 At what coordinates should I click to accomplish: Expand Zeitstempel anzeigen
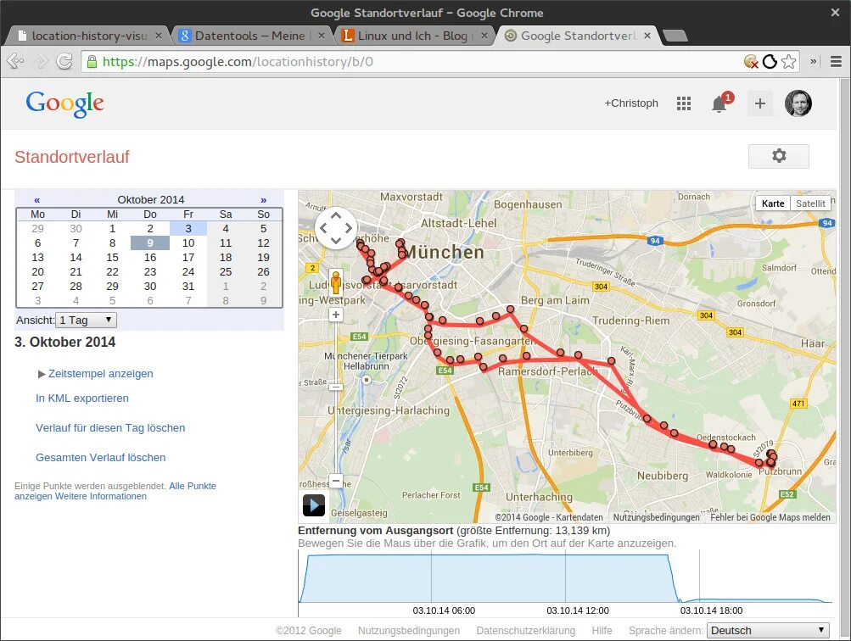click(96, 374)
